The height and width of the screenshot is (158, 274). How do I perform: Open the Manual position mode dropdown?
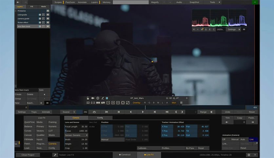[x=112, y=139]
